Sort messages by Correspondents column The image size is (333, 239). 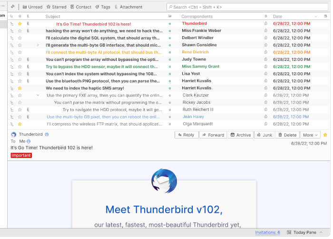pos(197,16)
